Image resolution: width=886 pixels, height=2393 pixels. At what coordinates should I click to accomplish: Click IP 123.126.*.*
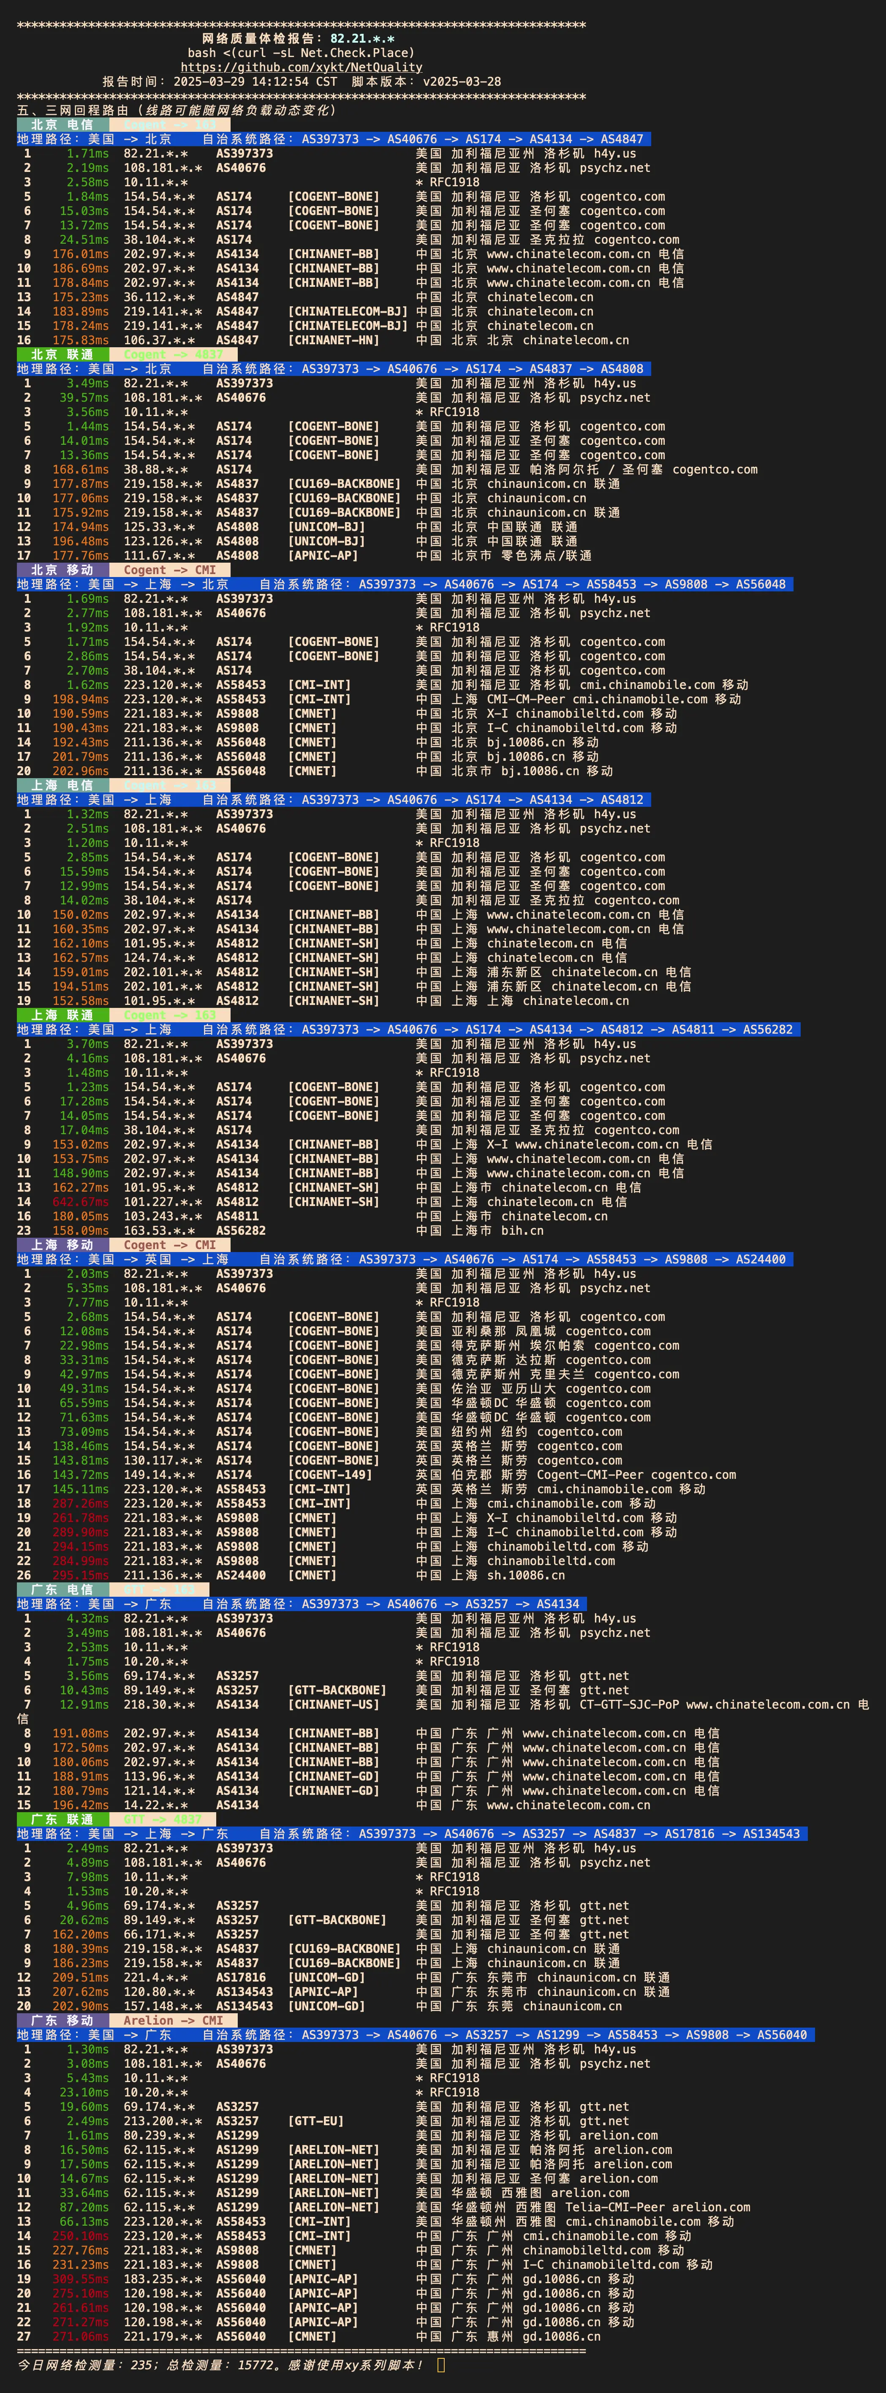(x=163, y=541)
